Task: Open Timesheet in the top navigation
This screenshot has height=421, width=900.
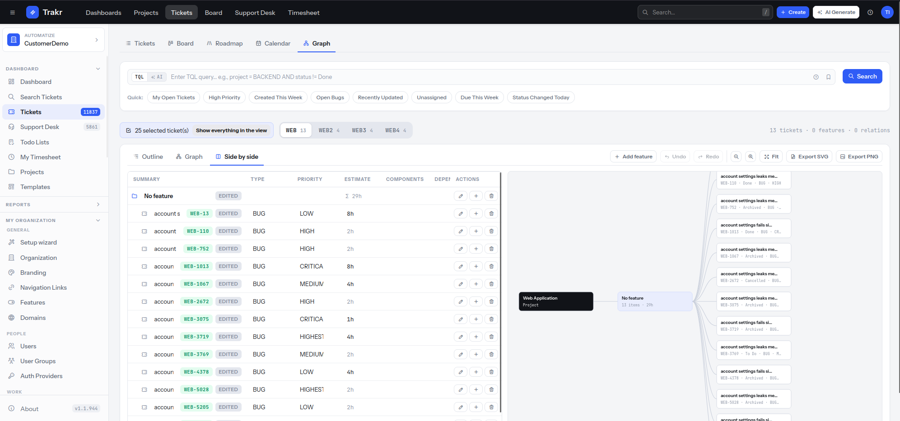Action: [x=303, y=13]
